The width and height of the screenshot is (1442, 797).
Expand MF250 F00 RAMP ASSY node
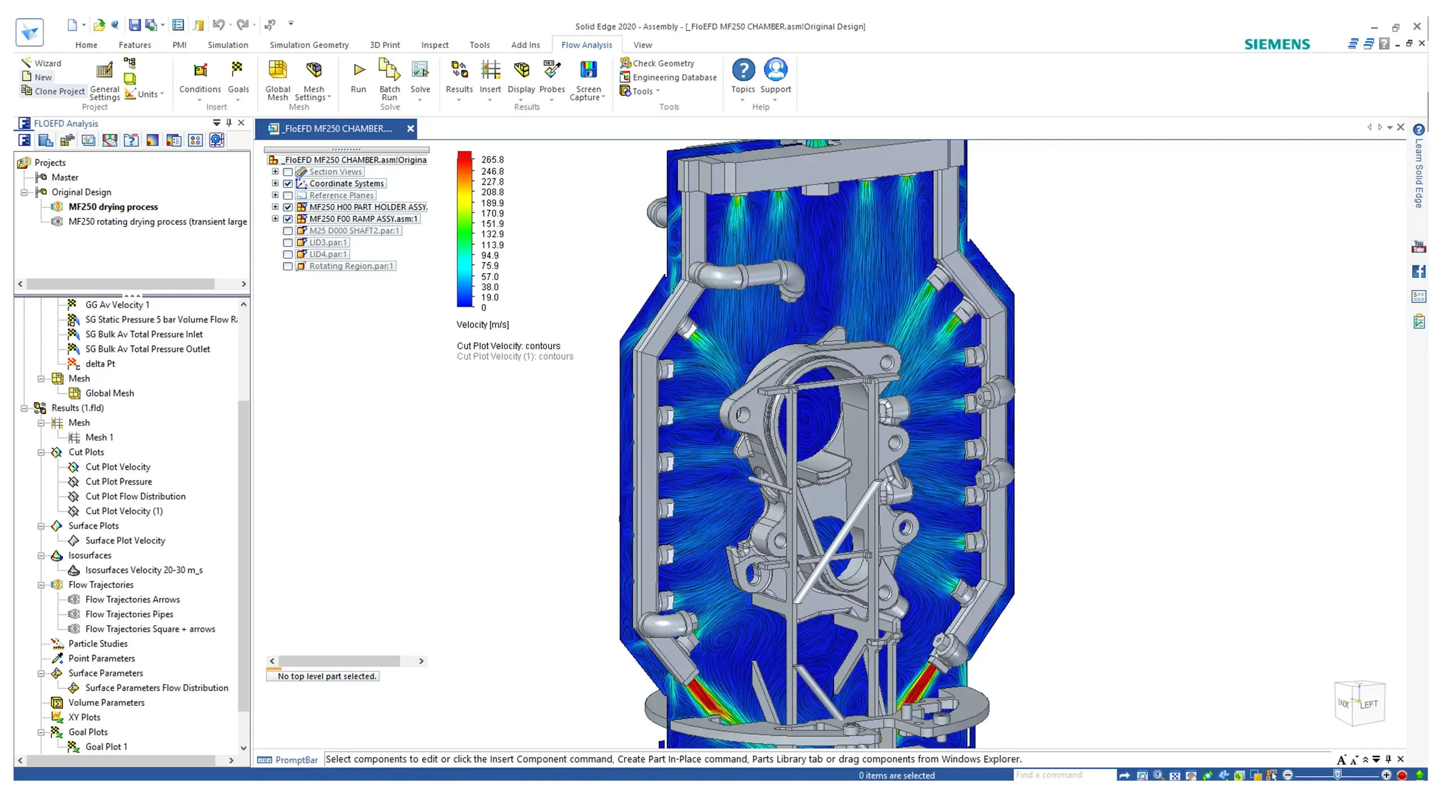[x=275, y=219]
